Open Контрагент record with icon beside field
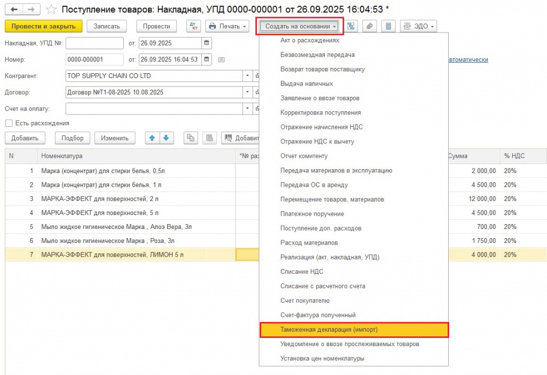547x375 pixels. 256,76
